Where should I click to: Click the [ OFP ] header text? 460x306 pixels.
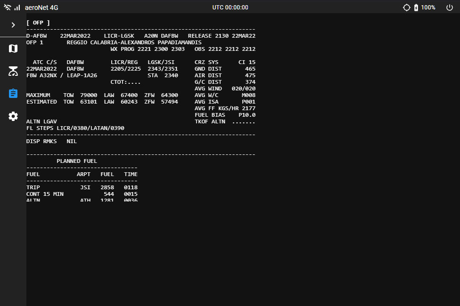click(38, 23)
